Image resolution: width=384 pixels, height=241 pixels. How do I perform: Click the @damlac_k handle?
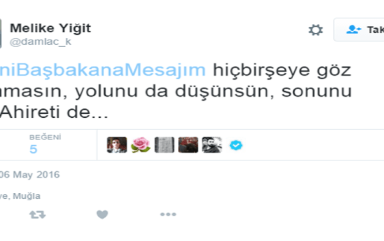click(40, 42)
